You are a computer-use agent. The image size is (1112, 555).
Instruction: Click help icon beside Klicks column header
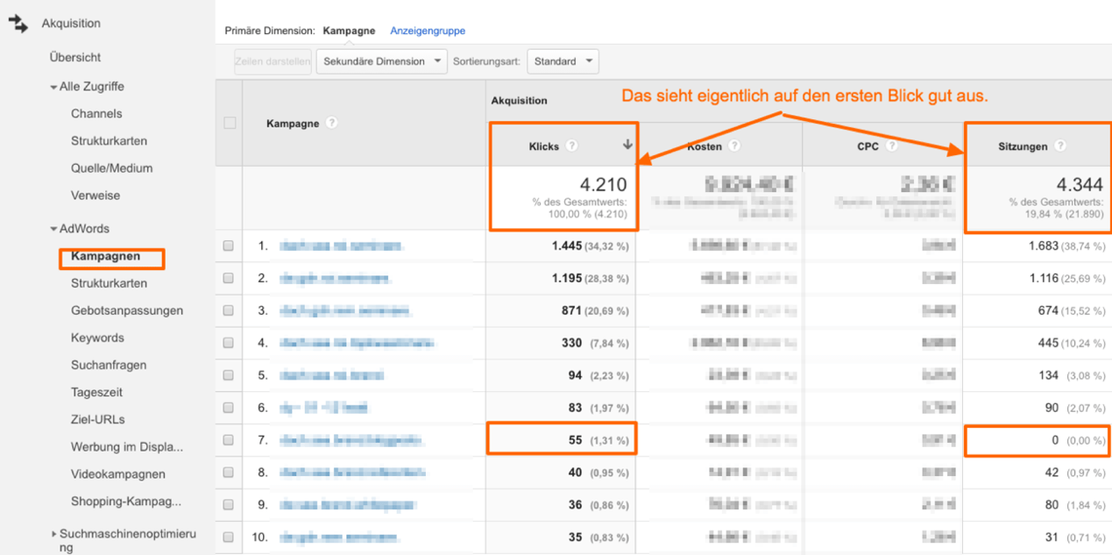point(571,146)
